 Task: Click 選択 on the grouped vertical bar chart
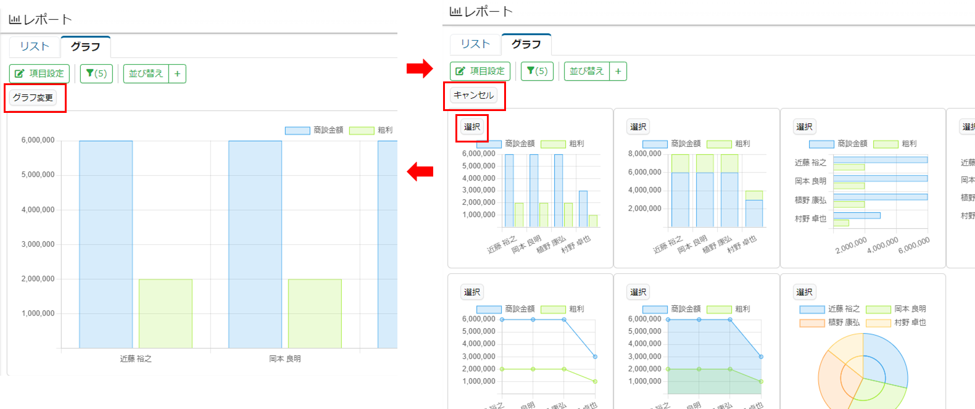472,126
